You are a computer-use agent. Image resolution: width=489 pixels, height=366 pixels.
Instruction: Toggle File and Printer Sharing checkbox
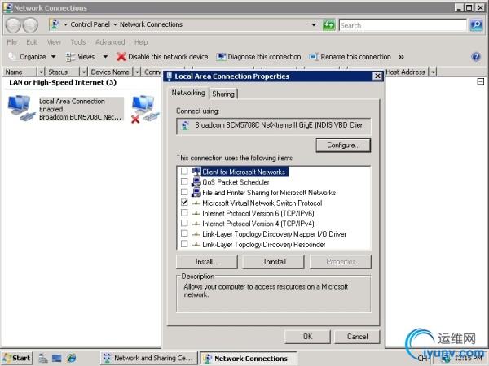pyautogui.click(x=184, y=192)
